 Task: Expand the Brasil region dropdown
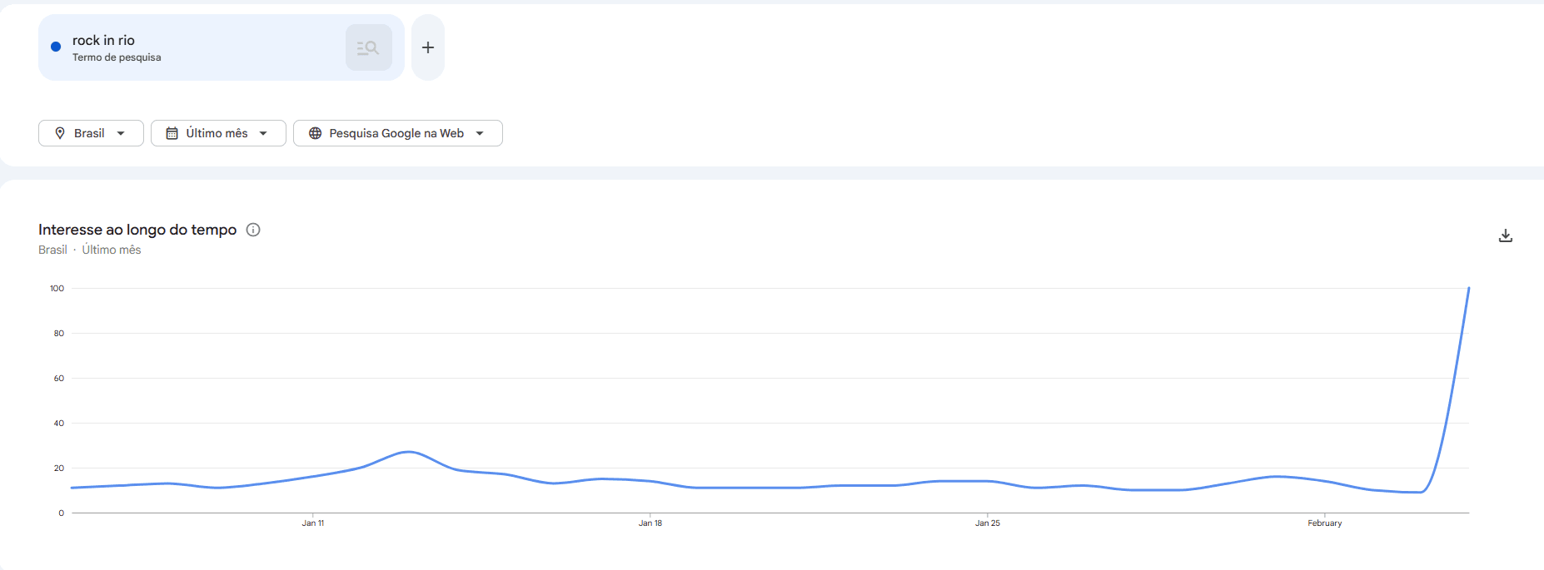pyautogui.click(x=121, y=133)
